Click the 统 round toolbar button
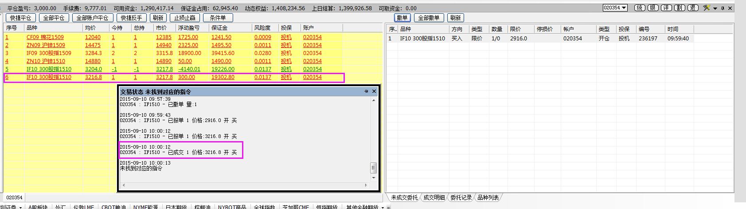Viewport: 746px width, 209px height. click(x=639, y=8)
